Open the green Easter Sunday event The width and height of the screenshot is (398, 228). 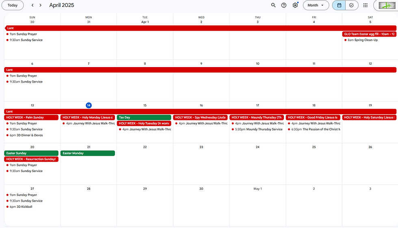click(x=32, y=153)
